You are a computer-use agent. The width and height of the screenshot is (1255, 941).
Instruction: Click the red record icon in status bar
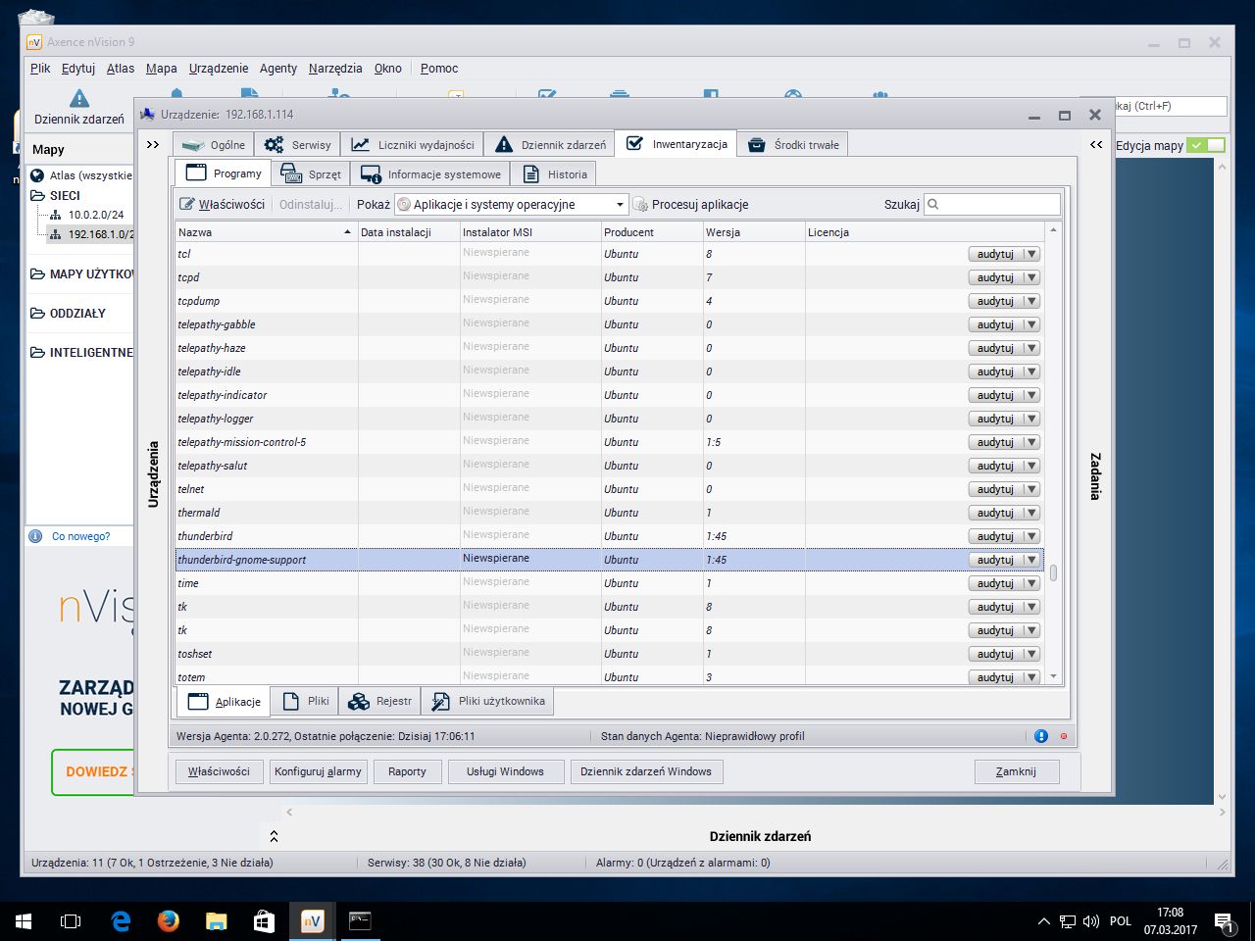coord(1063,736)
